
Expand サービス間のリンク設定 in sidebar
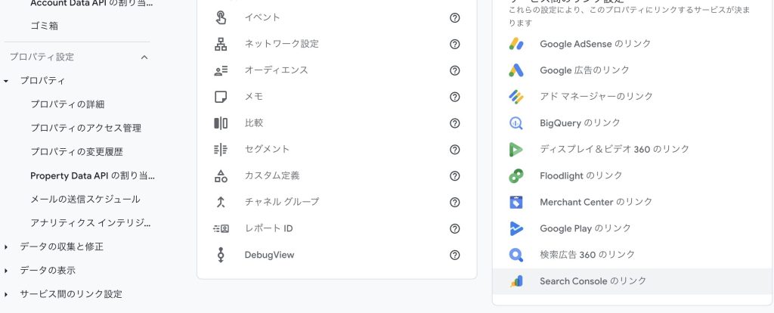pos(6,294)
